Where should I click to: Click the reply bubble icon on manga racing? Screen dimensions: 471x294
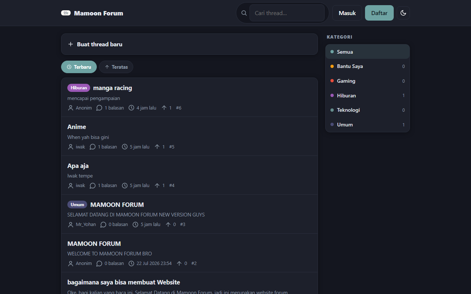[99, 108]
